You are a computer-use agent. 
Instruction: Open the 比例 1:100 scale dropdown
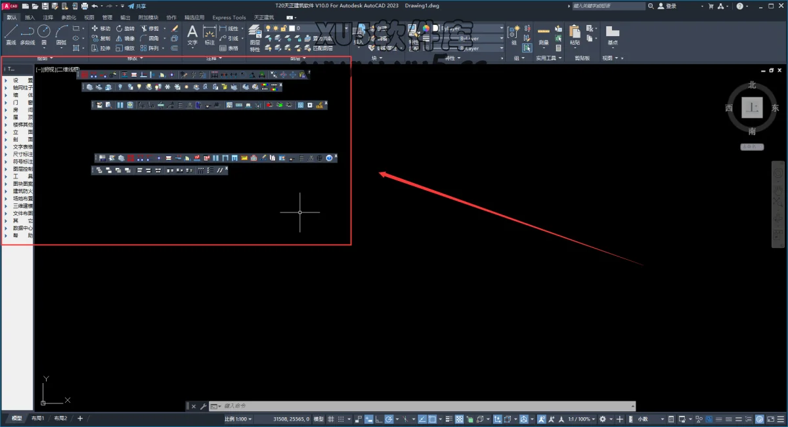[x=236, y=419]
